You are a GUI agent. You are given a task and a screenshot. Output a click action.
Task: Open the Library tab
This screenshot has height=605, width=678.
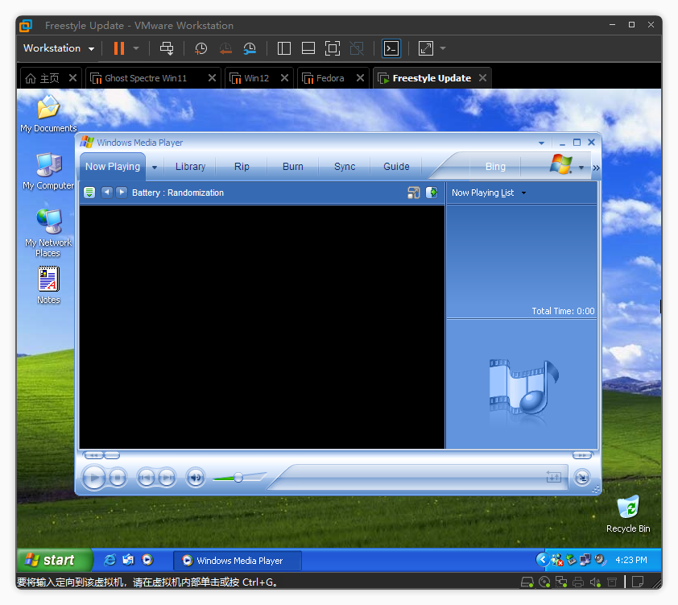[x=190, y=167]
